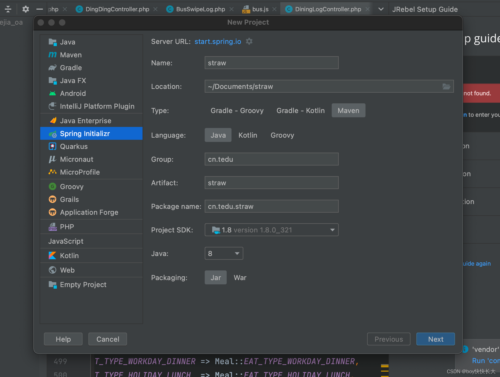Set Type to Gradle - Kotlin
Screen dimensions: 500x377
300,111
